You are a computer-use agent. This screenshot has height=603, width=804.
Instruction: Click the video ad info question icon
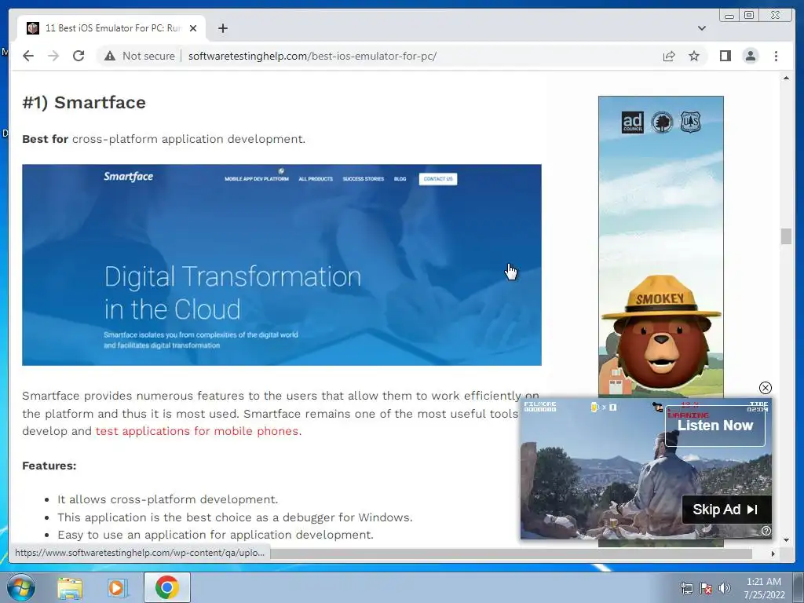[x=766, y=531]
